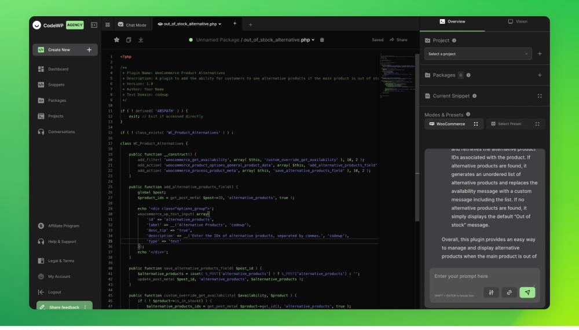This screenshot has height=330, width=579.
Task: Focus the Enter your prompt field
Action: coord(484,276)
